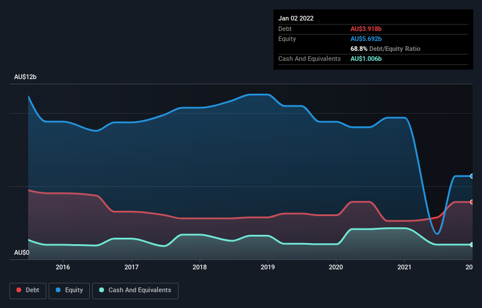Click the teal Cash endpoint marker
The image size is (482, 308).
472,245
